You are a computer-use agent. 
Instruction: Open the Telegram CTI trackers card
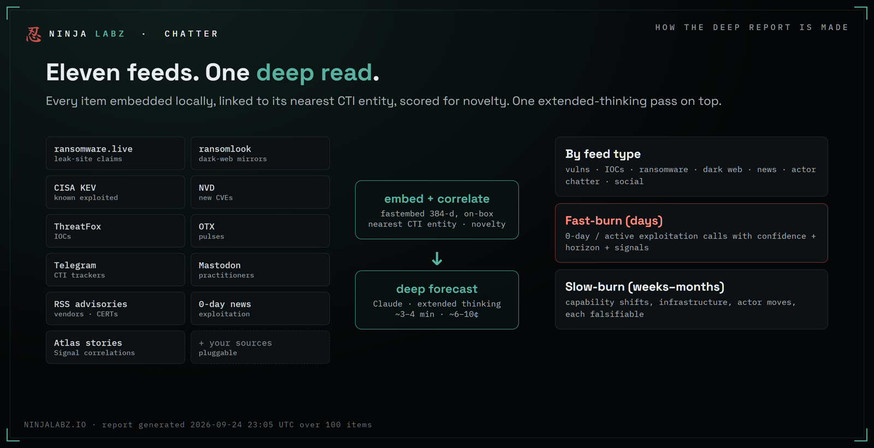tap(115, 269)
